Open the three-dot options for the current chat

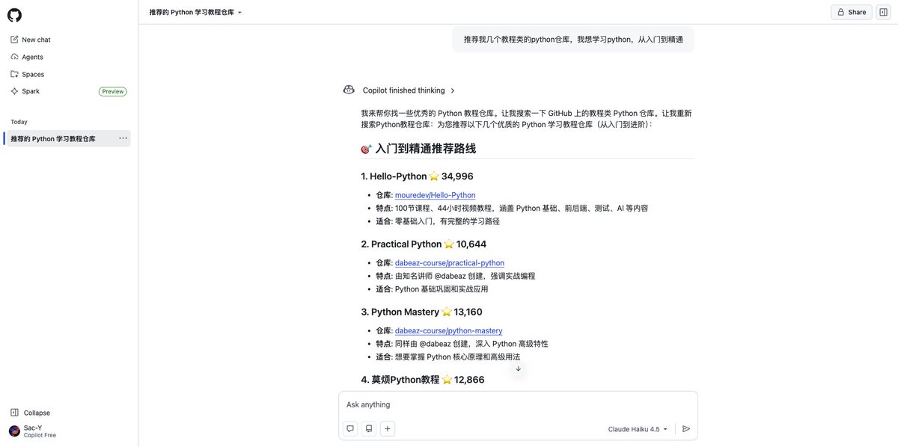click(123, 138)
